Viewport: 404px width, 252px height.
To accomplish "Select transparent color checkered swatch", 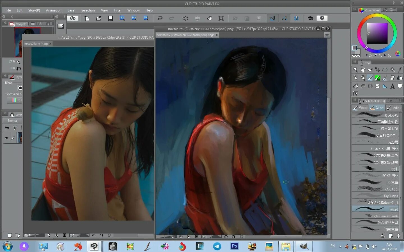I will point(356,55).
